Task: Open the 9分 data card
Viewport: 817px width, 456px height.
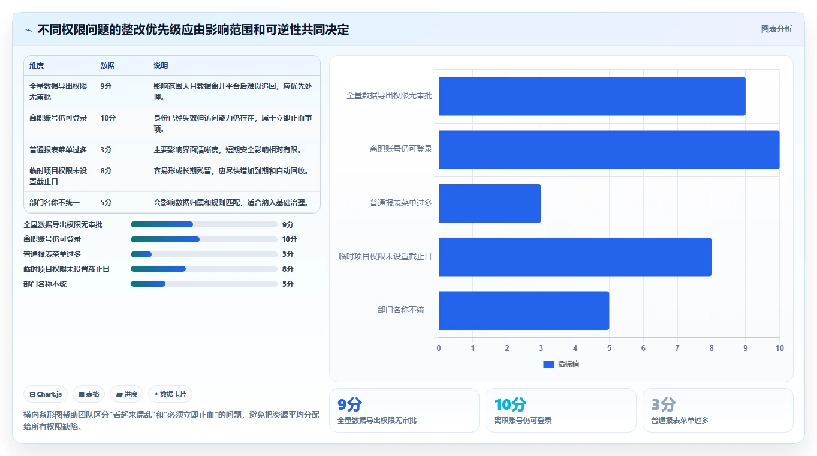Action: click(x=404, y=410)
